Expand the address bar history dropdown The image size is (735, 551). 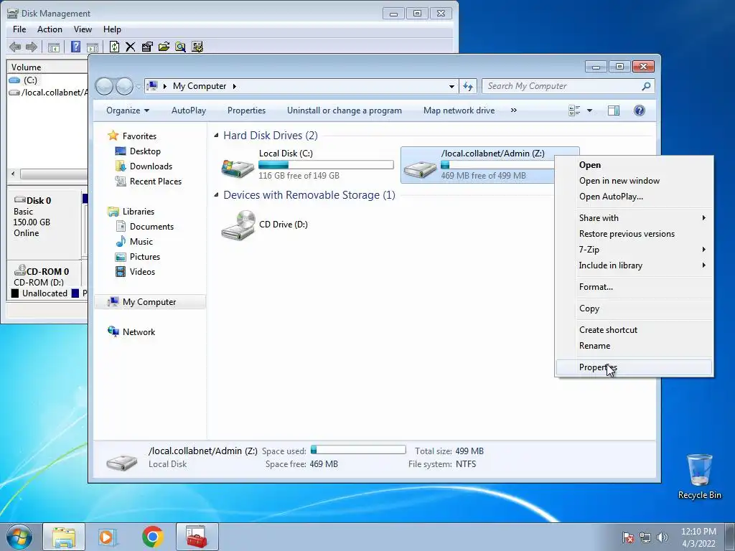(451, 86)
